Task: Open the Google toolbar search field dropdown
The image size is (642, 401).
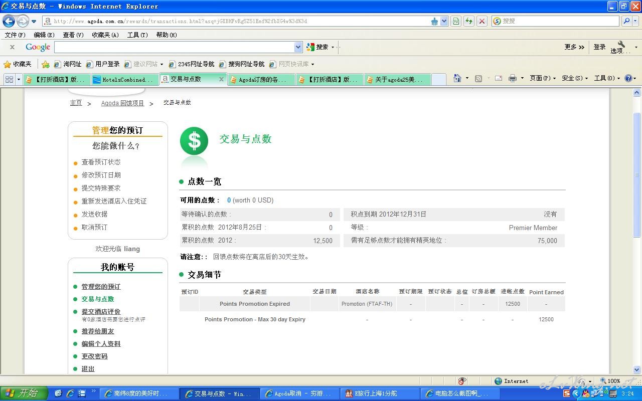Action: (x=298, y=47)
